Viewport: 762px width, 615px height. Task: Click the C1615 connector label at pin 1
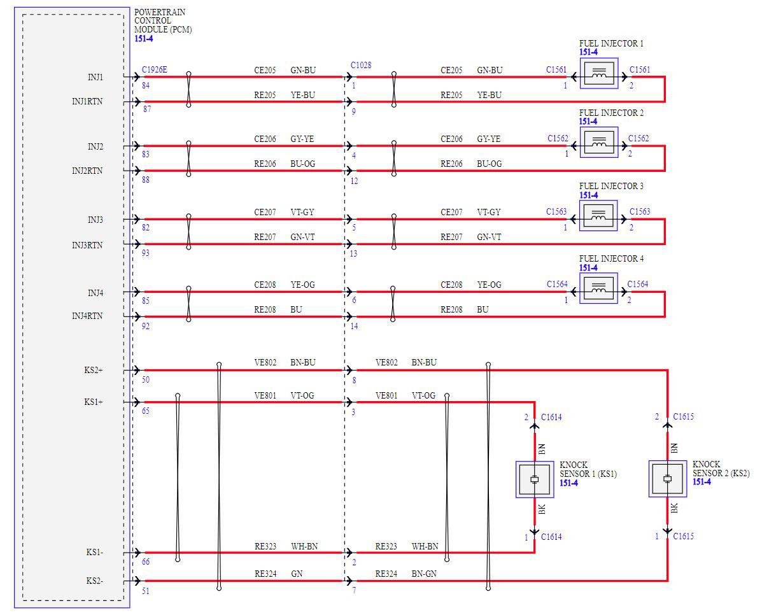click(683, 536)
